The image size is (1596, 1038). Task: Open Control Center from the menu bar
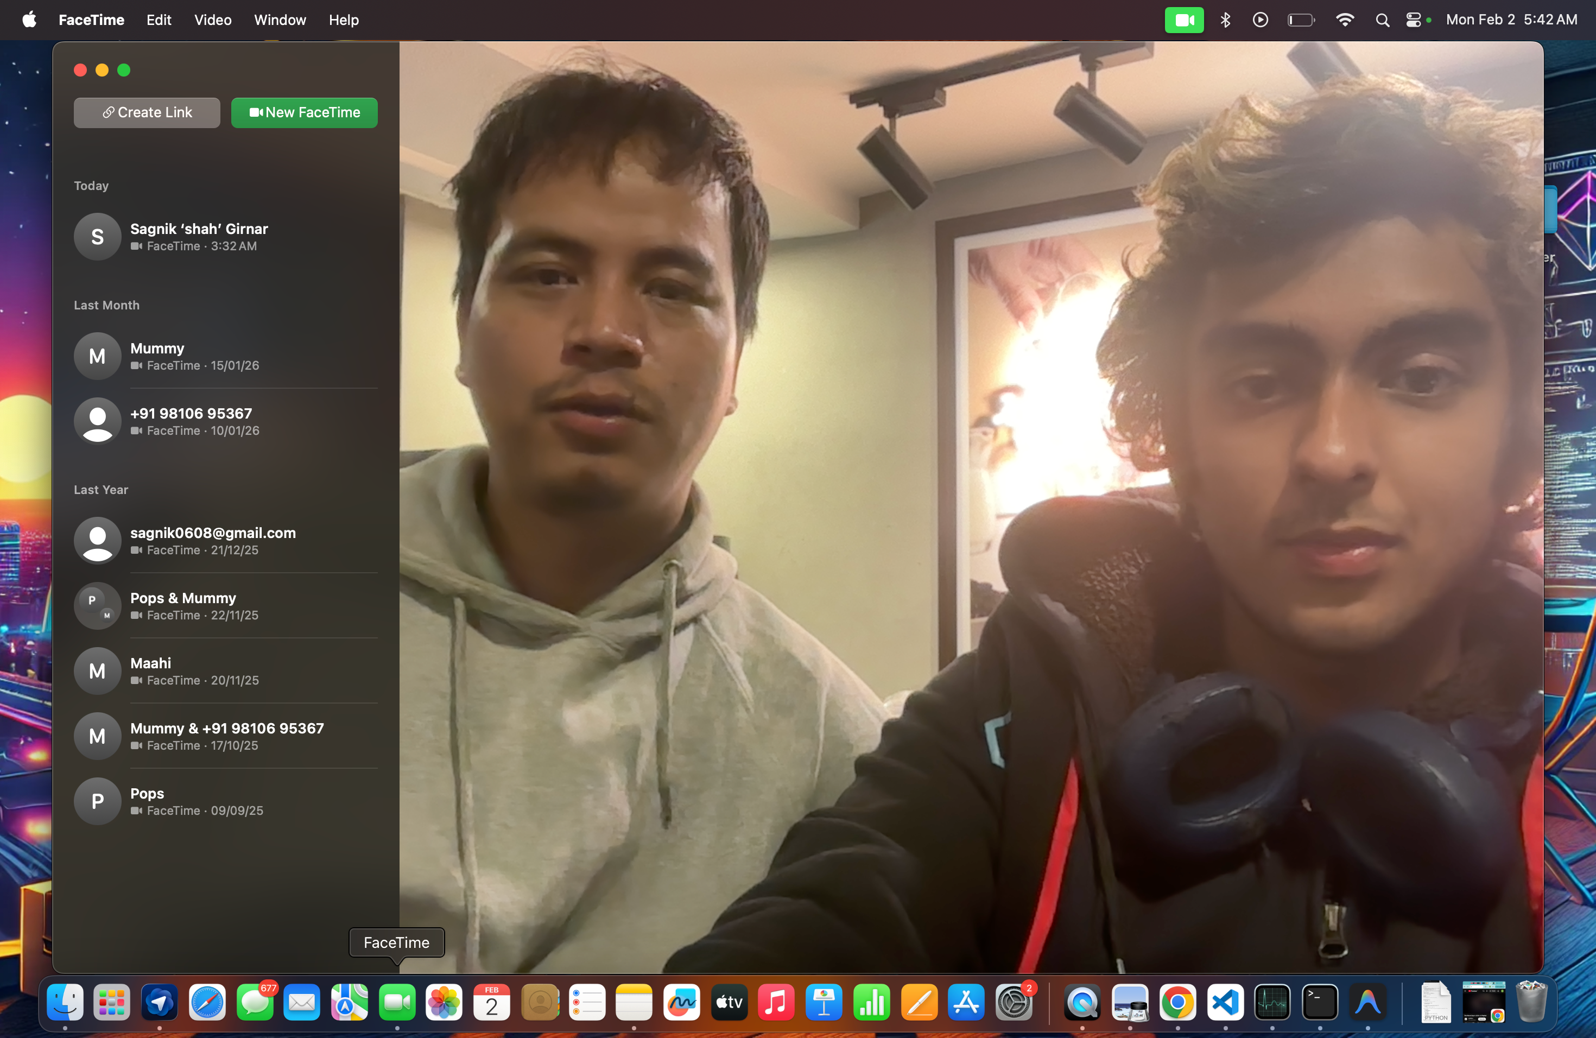1414,20
